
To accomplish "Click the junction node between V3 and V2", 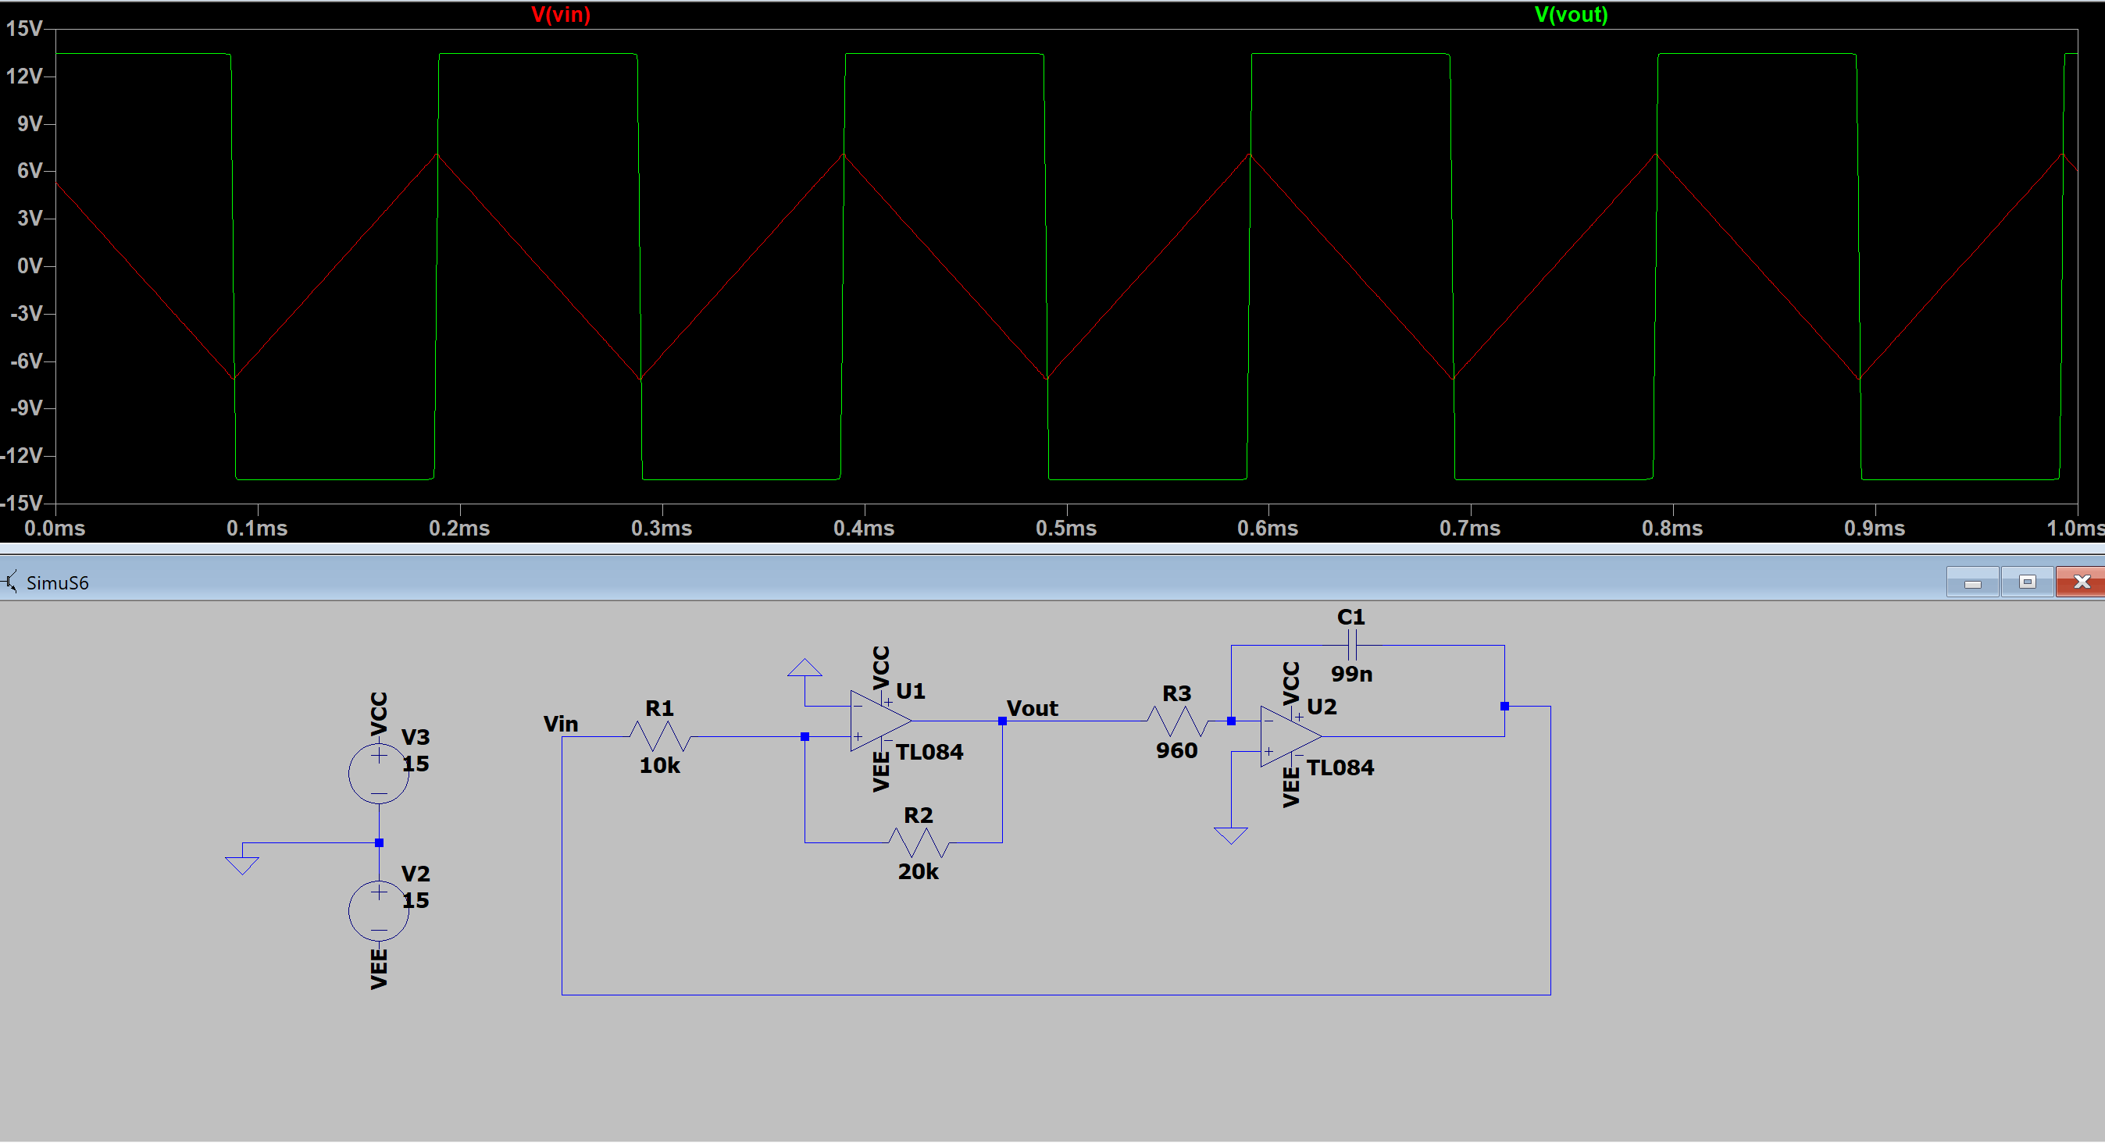I will pyautogui.click(x=378, y=842).
